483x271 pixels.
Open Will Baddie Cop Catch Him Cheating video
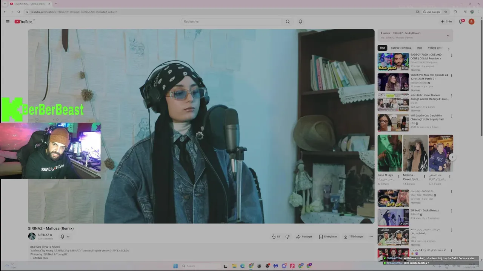tap(393, 123)
